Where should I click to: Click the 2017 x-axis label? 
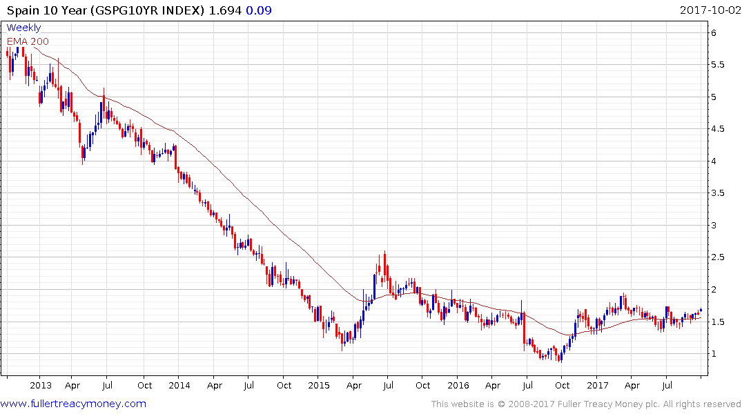[597, 385]
